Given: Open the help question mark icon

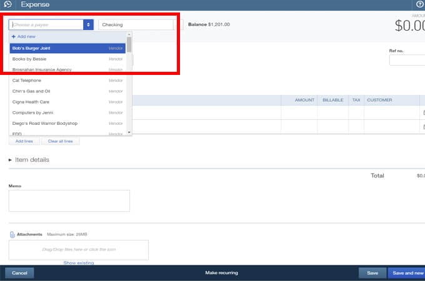Looking at the screenshot, I should (x=420, y=4).
